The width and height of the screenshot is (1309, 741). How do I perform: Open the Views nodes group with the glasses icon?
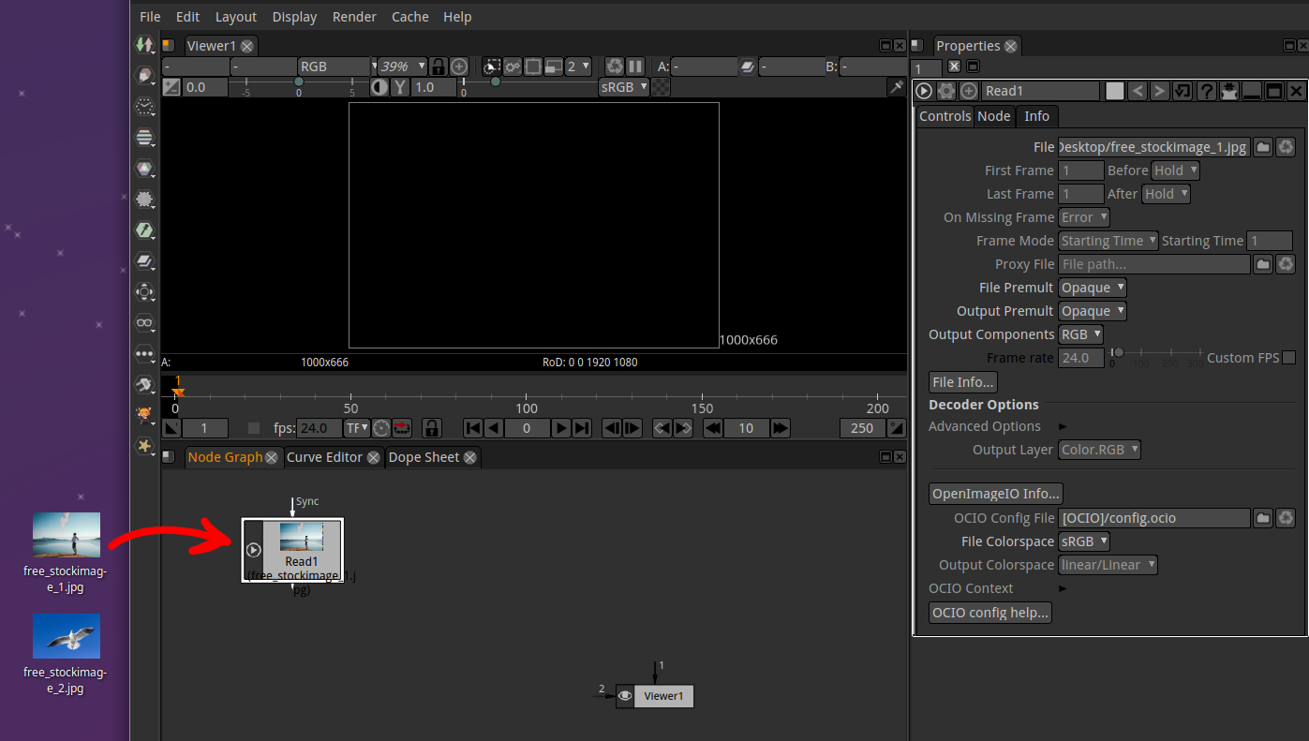(145, 323)
